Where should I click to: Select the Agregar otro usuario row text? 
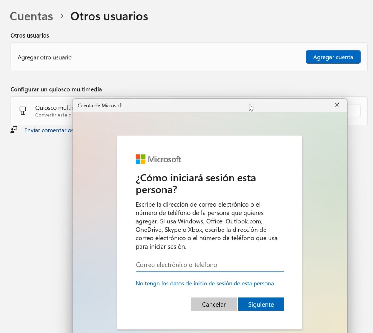[45, 57]
